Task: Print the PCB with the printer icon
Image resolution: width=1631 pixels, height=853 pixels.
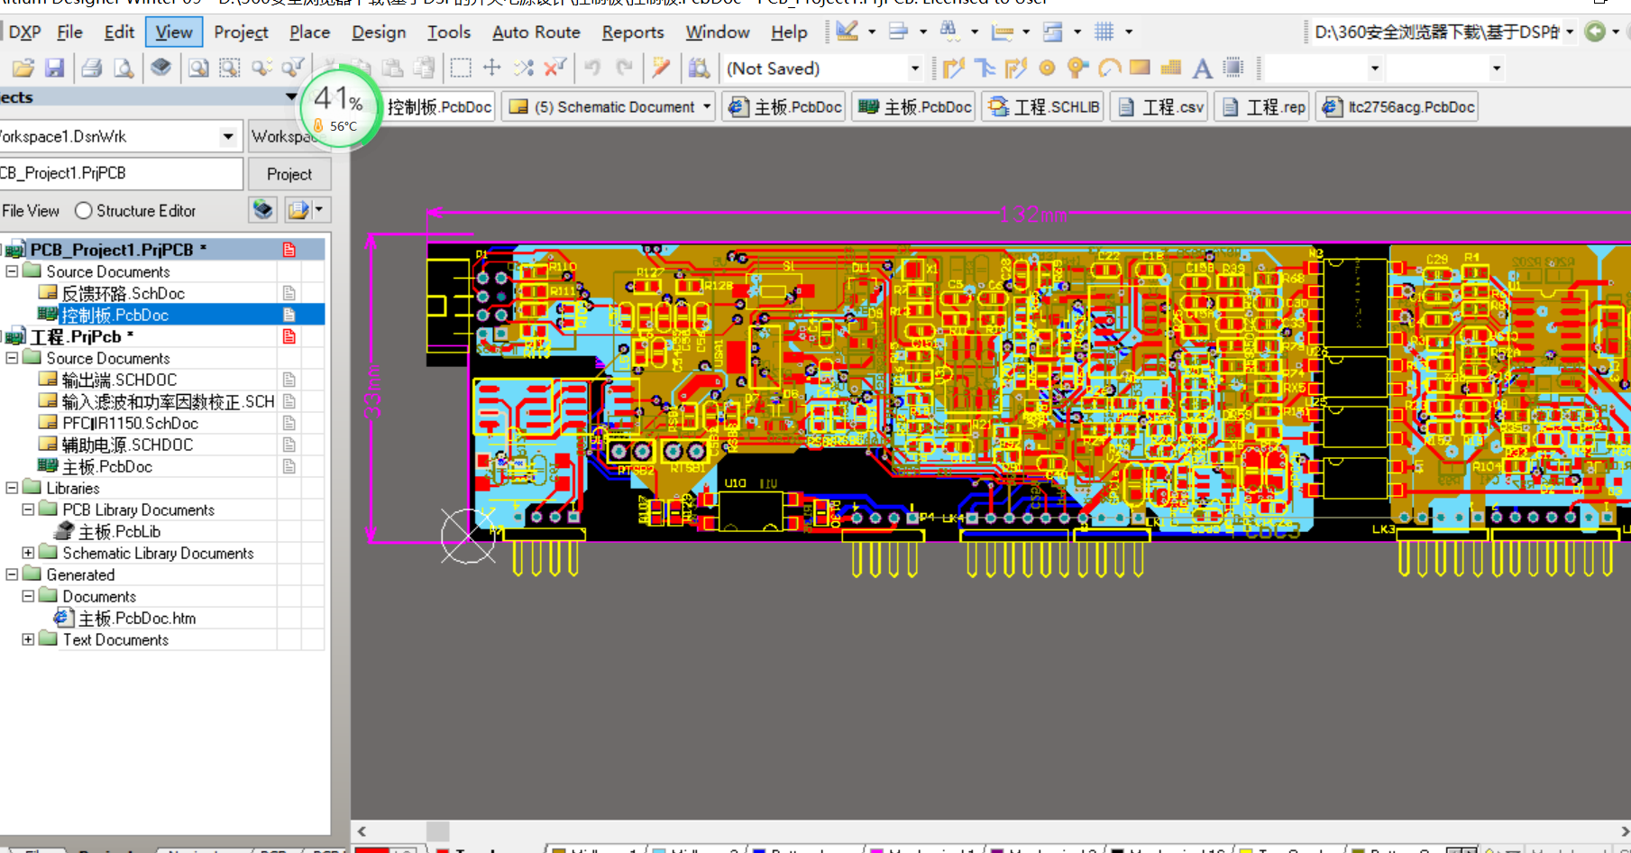Action: (91, 68)
